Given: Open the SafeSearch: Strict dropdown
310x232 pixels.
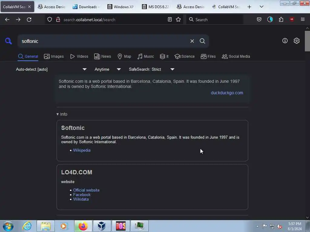Looking at the screenshot, I should pos(151,69).
